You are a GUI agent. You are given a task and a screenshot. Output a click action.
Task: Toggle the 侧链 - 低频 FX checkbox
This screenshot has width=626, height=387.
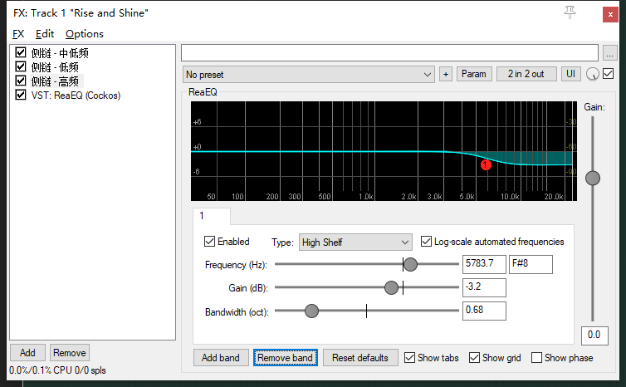point(21,66)
